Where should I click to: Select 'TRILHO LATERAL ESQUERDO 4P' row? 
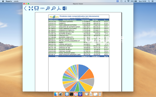point(79,41)
